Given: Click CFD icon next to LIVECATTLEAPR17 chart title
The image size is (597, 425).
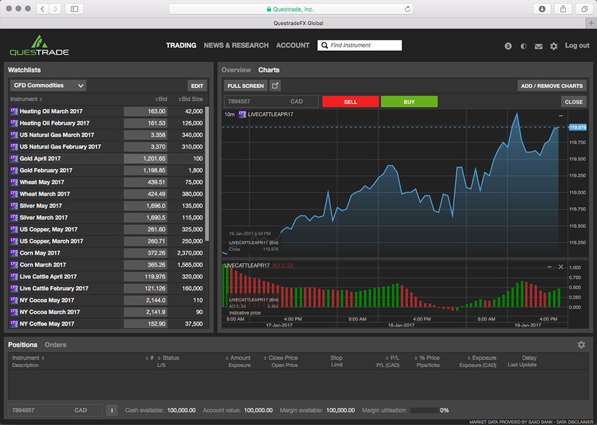Looking at the screenshot, I should (x=242, y=114).
